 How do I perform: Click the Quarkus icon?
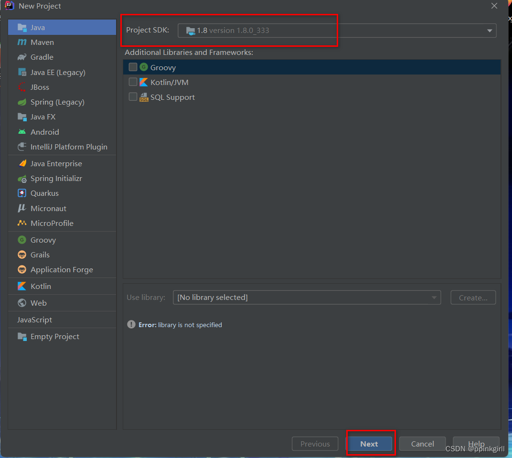22,193
